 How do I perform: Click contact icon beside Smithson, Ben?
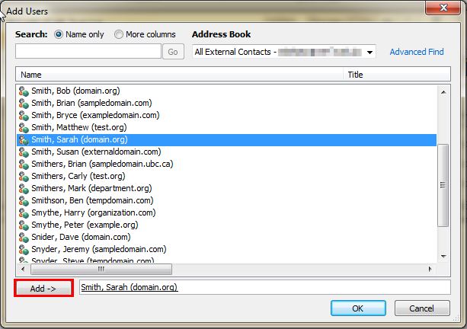24,200
